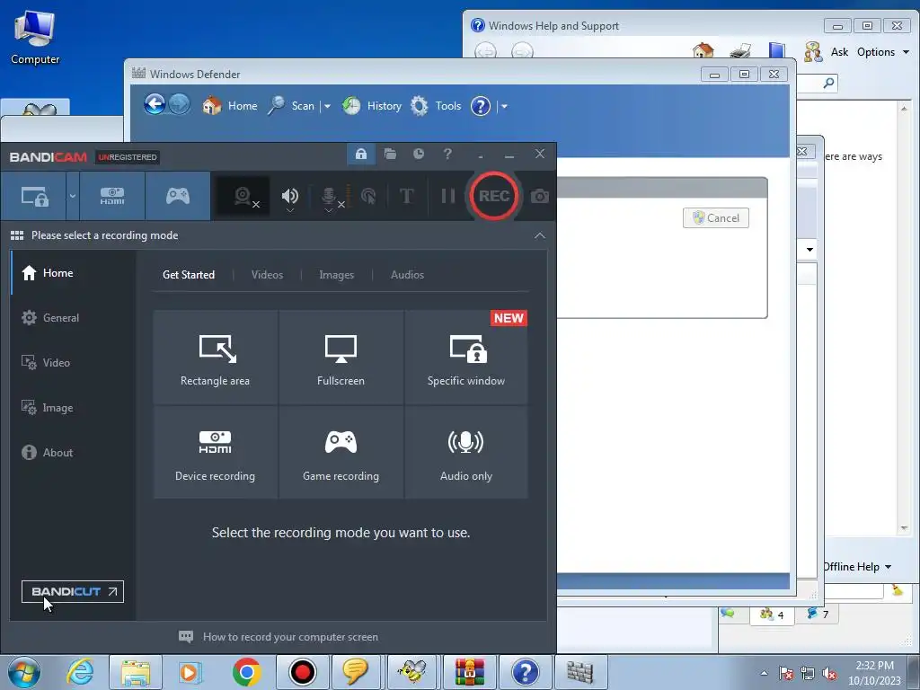Click the print icon in Help and Support
Image resolution: width=920 pixels, height=690 pixels.
[x=740, y=51]
